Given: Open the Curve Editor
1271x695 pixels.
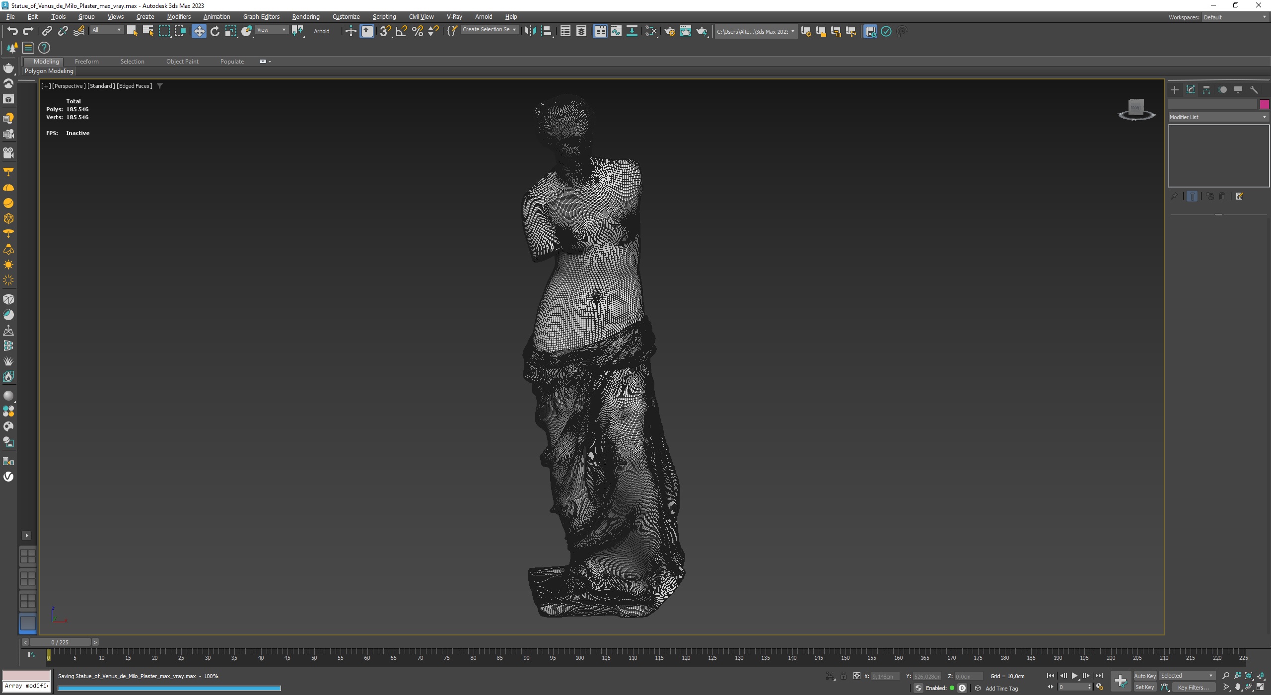Looking at the screenshot, I should click(616, 31).
